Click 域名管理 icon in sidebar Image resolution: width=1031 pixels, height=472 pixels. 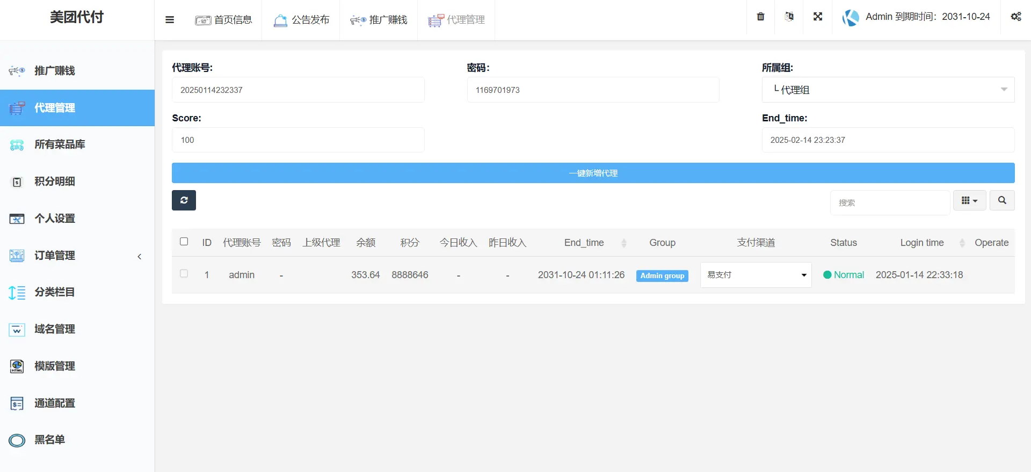17,329
